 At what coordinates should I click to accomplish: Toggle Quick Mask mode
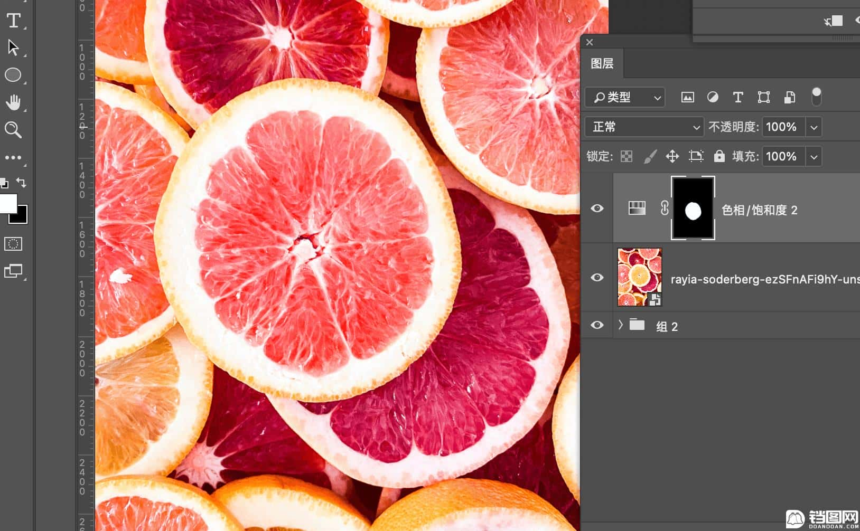(13, 244)
